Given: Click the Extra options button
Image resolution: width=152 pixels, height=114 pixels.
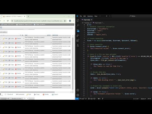Looking at the screenshot, I should pyautogui.click(x=3, y=32).
